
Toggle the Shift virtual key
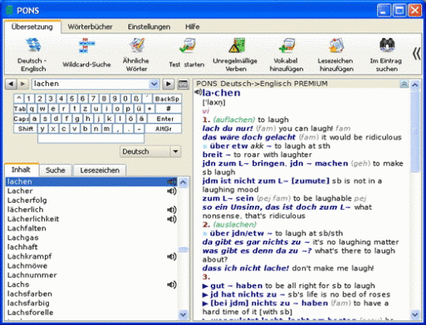pyautogui.click(x=25, y=129)
